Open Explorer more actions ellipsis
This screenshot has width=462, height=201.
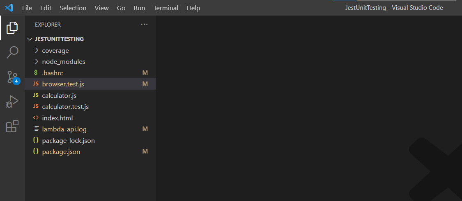144,25
